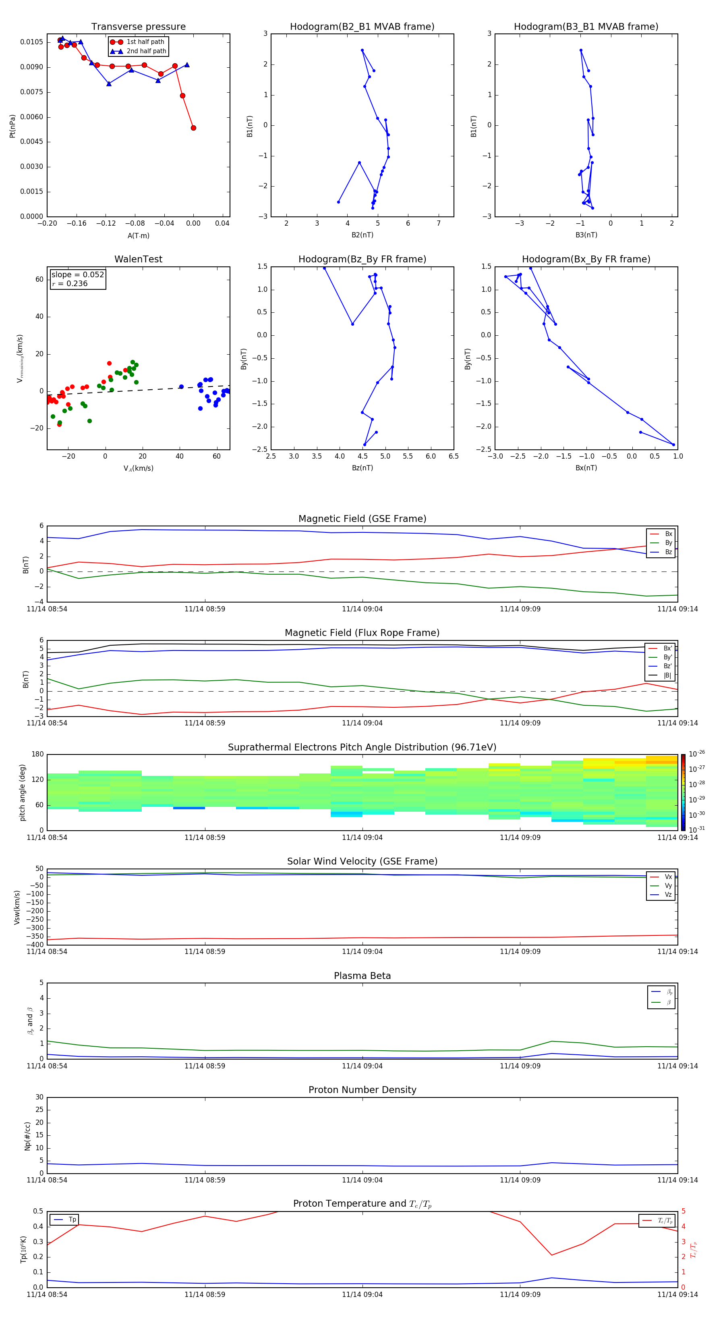Click the "Solar Wind Velocity (GSE Frame)" title
Screen dimensions: 725x1330
click(x=362, y=862)
